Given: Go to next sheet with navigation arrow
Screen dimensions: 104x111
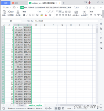Looking at the screenshot, I should click(10, 105).
